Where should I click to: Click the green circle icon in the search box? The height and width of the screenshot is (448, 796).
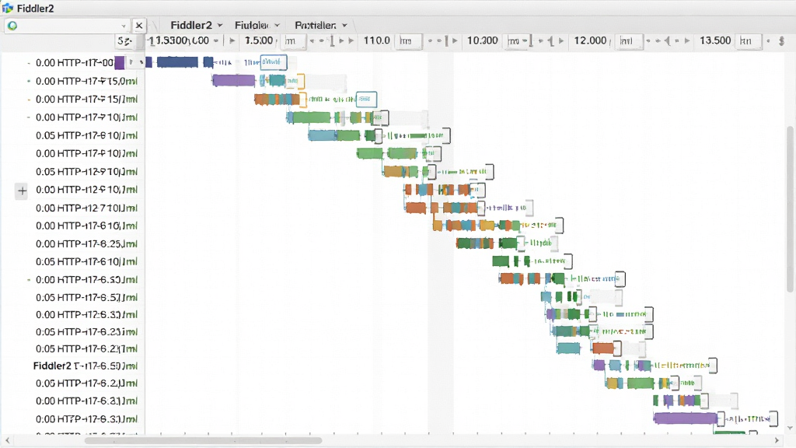click(12, 26)
